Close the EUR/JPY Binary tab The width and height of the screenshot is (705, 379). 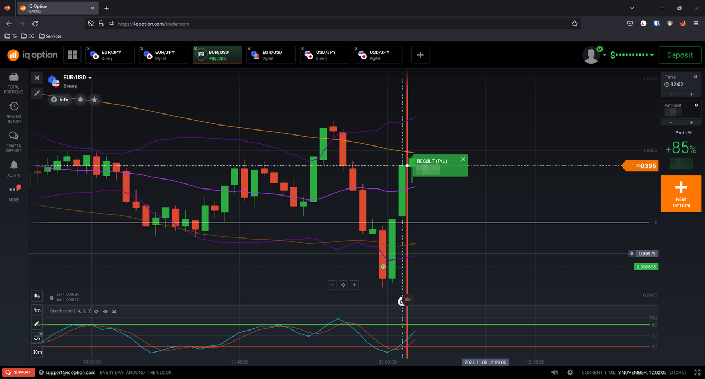click(x=88, y=48)
